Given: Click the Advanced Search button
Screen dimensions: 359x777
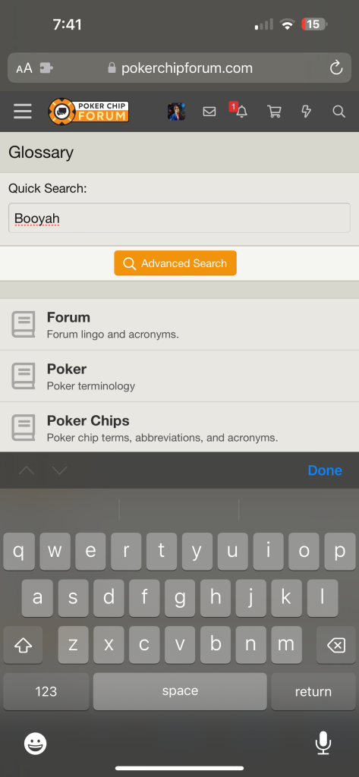Looking at the screenshot, I should tap(175, 263).
